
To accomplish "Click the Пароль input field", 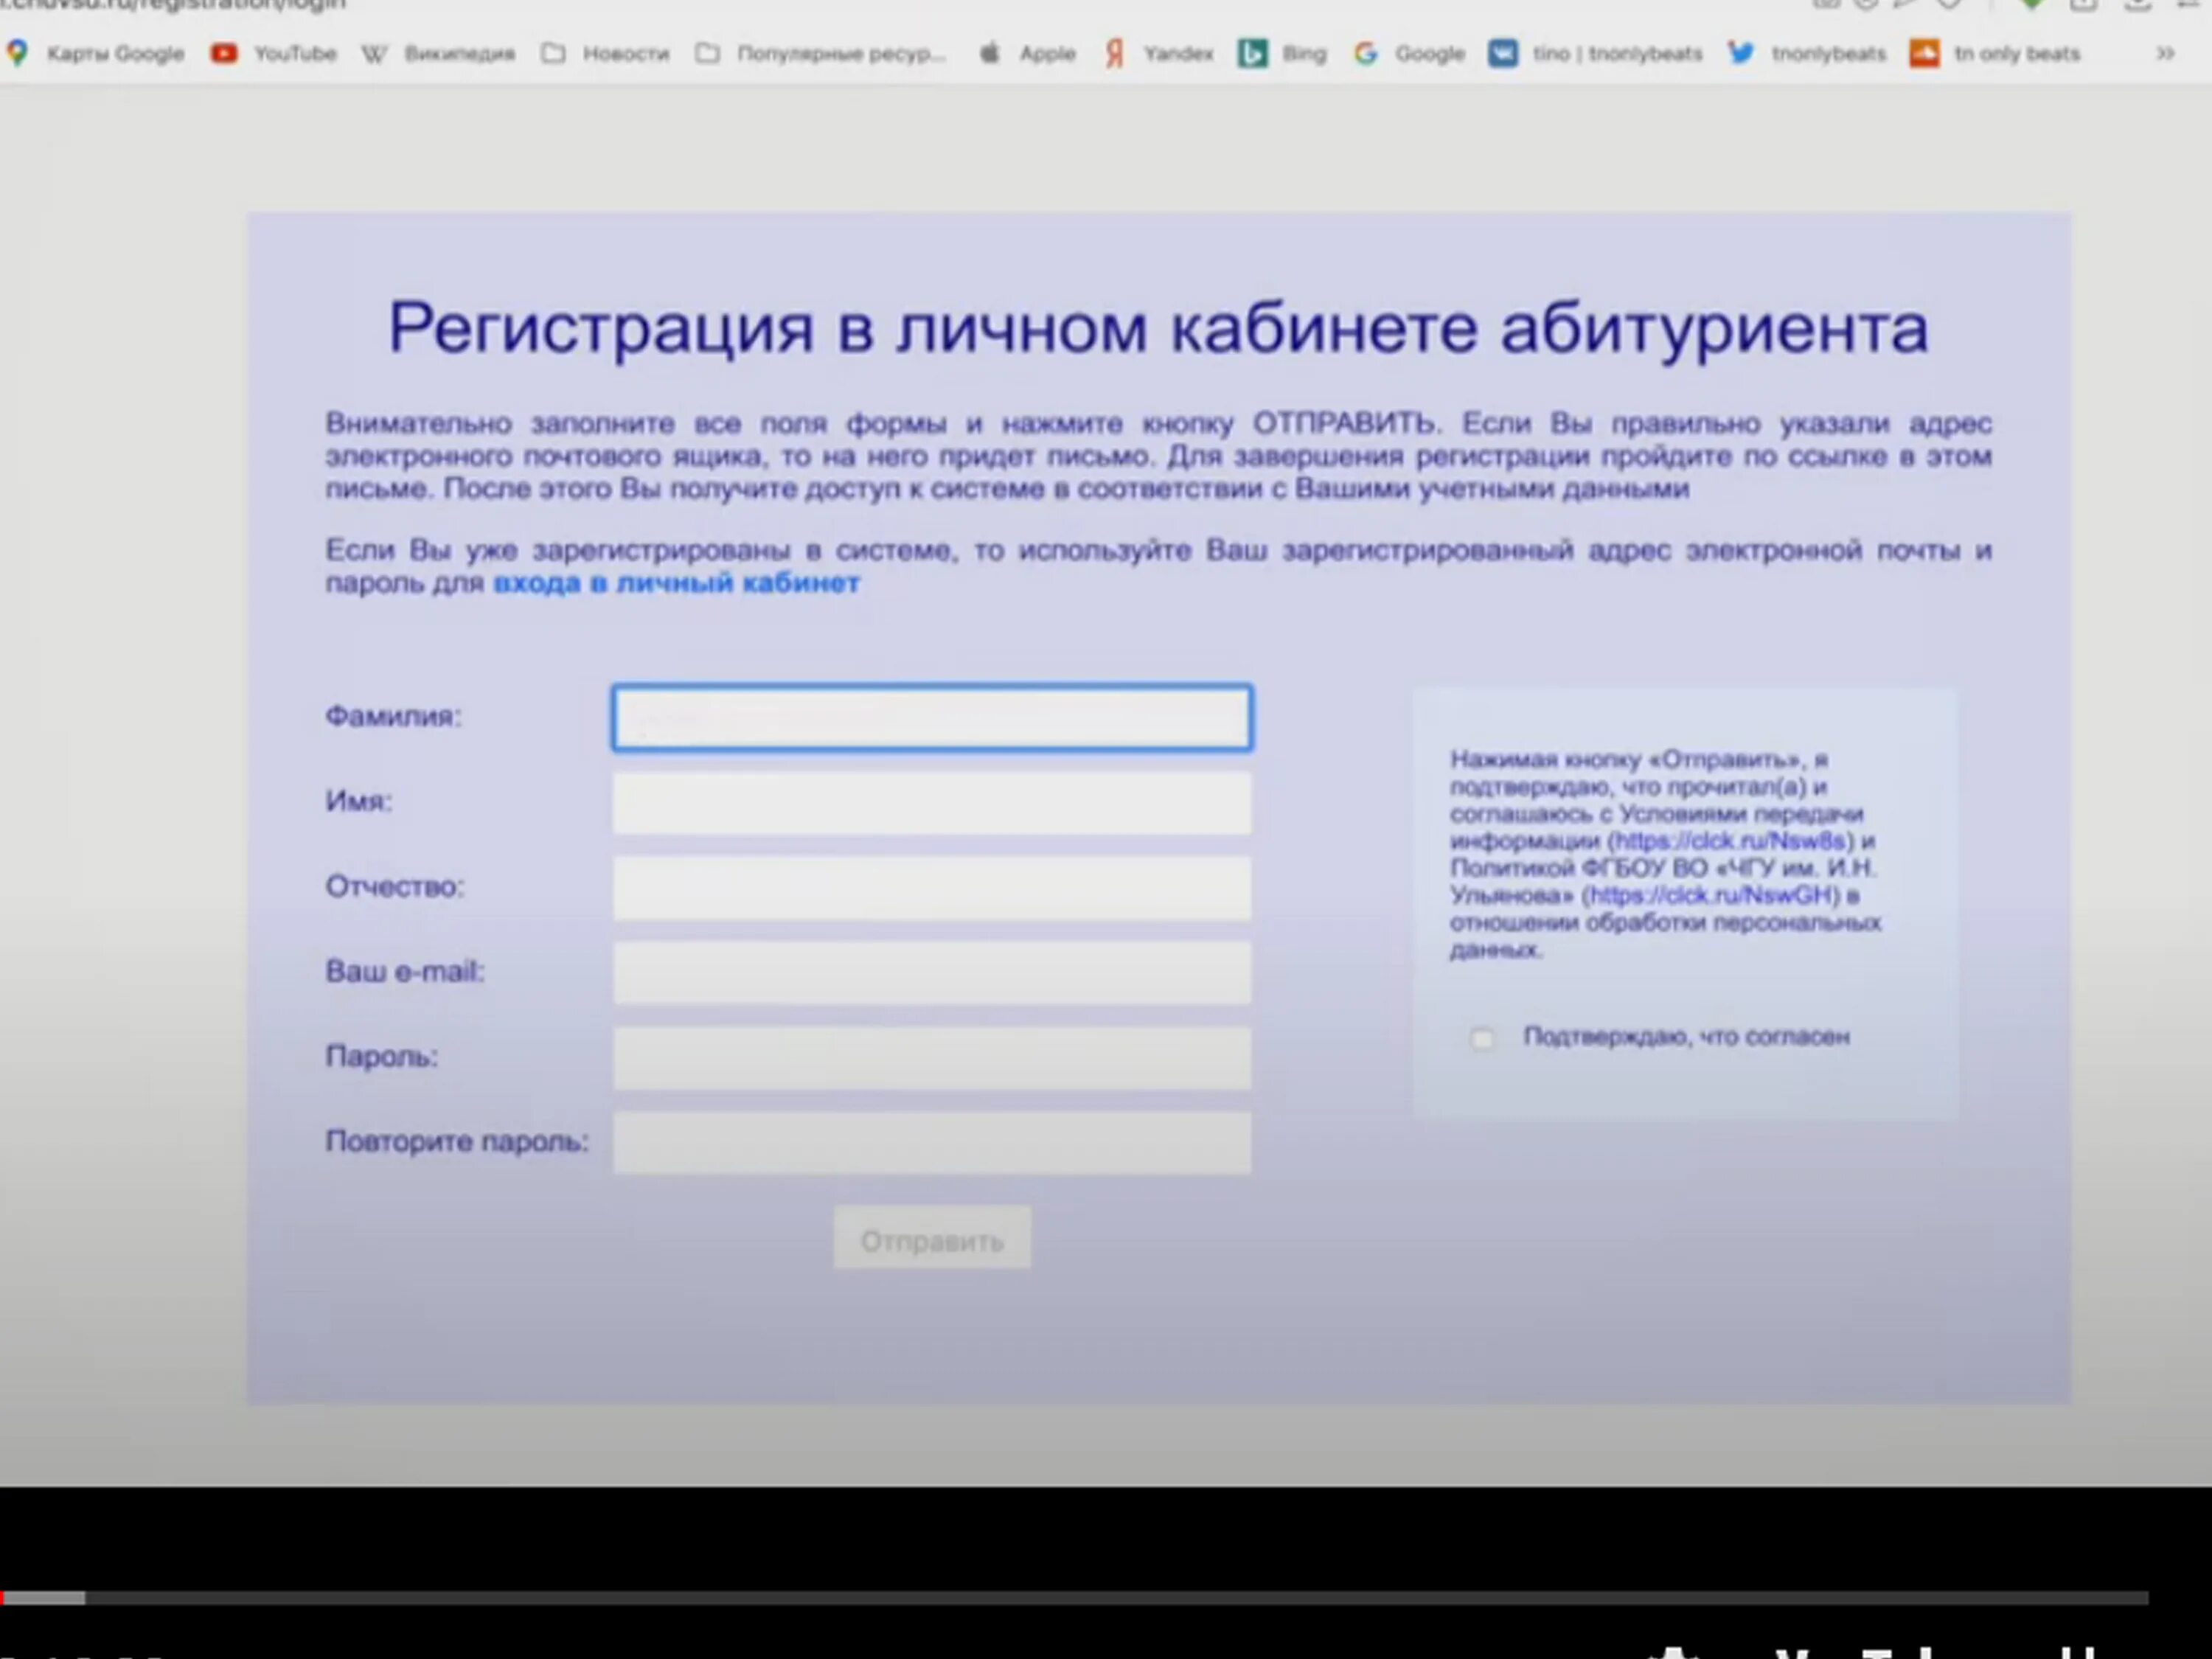I will pos(931,1057).
